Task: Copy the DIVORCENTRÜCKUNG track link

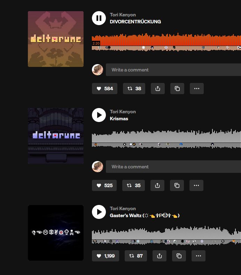Action: (177, 89)
